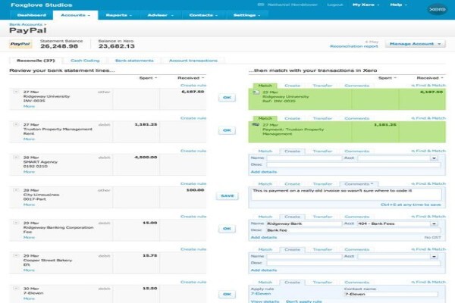Open the Contacts menu
This screenshot has width=455, height=303.
(203, 15)
